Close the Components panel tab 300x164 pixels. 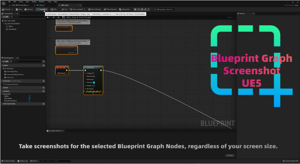pyautogui.click(x=17, y=13)
